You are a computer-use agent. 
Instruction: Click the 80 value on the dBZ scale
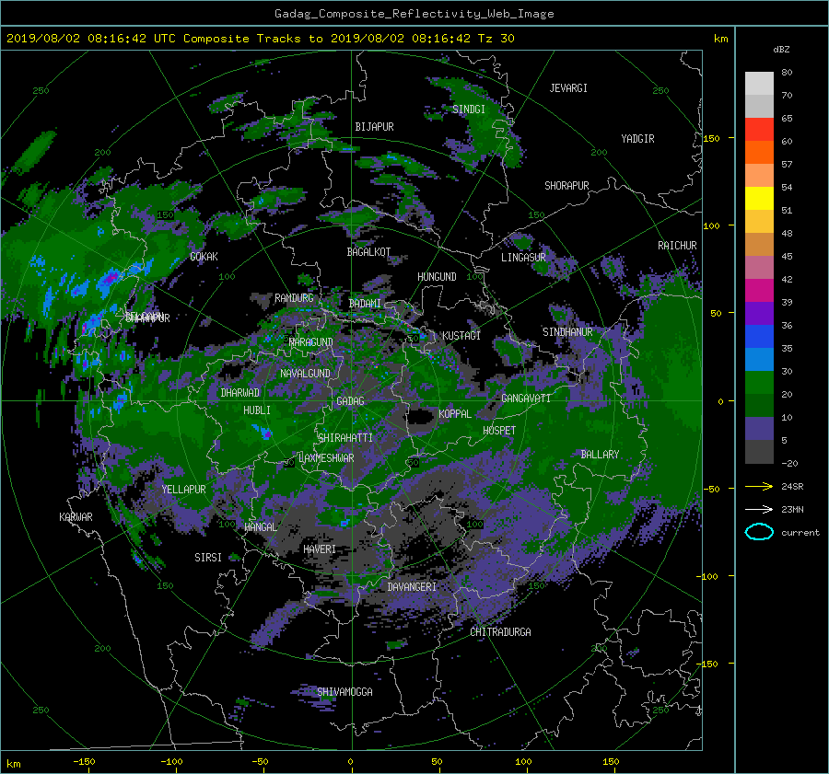click(x=787, y=72)
